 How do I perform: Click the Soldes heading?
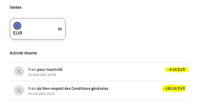(x=16, y=7)
